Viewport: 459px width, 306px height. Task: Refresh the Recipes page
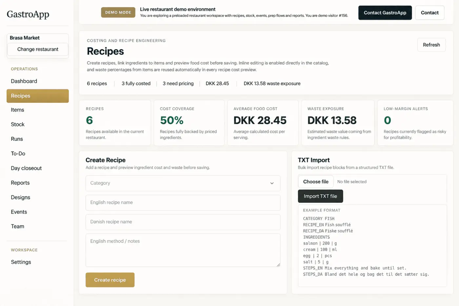[x=431, y=45]
